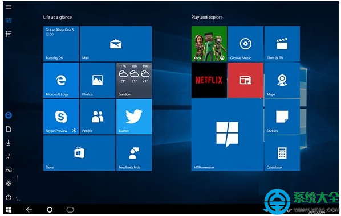Open Settings gear in sidebar
The height and width of the screenshot is (216, 341).
click(x=9, y=184)
